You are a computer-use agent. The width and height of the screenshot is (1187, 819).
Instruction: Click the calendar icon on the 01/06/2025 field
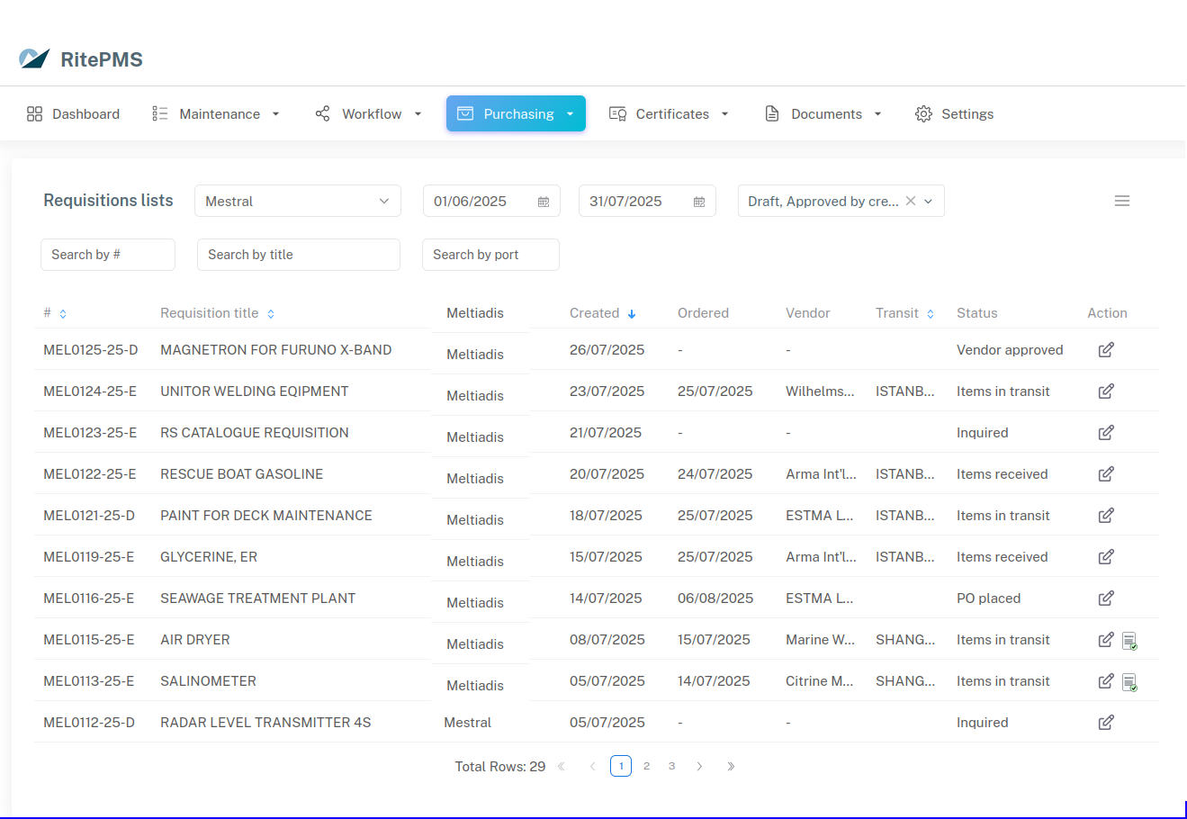pyautogui.click(x=544, y=202)
